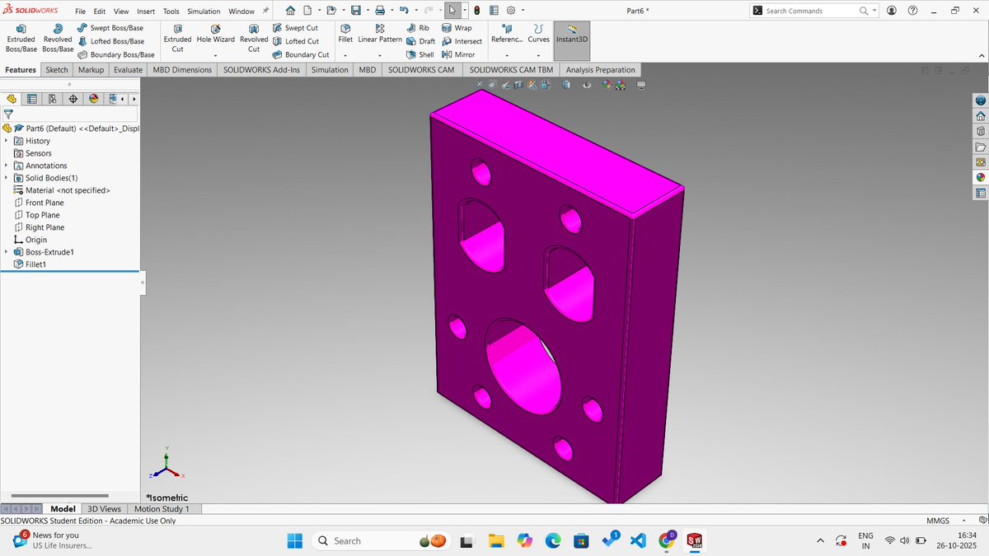
Task: Switch to SOLIDWORKS Add-Ins tab
Action: pos(262,70)
